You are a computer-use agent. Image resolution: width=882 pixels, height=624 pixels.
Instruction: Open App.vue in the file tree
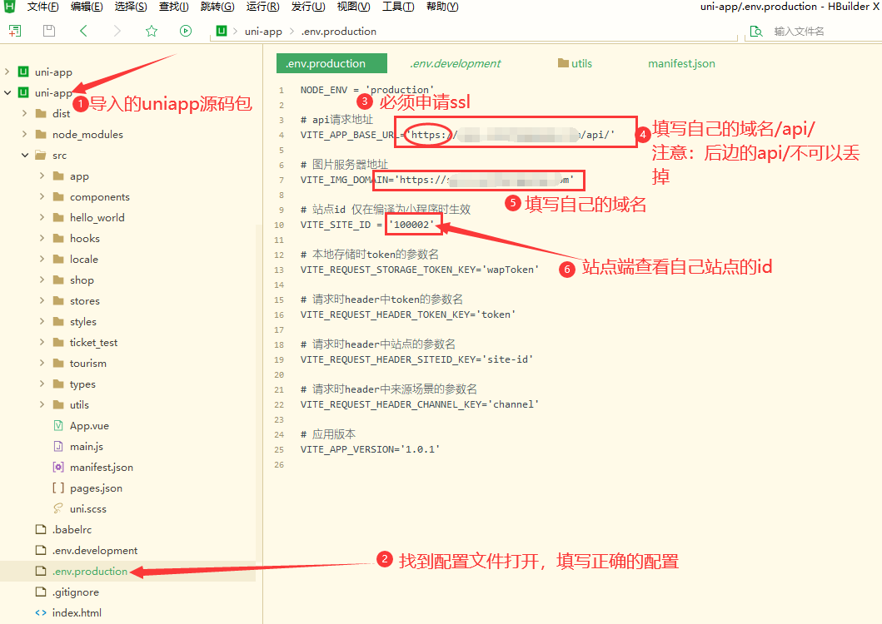88,426
